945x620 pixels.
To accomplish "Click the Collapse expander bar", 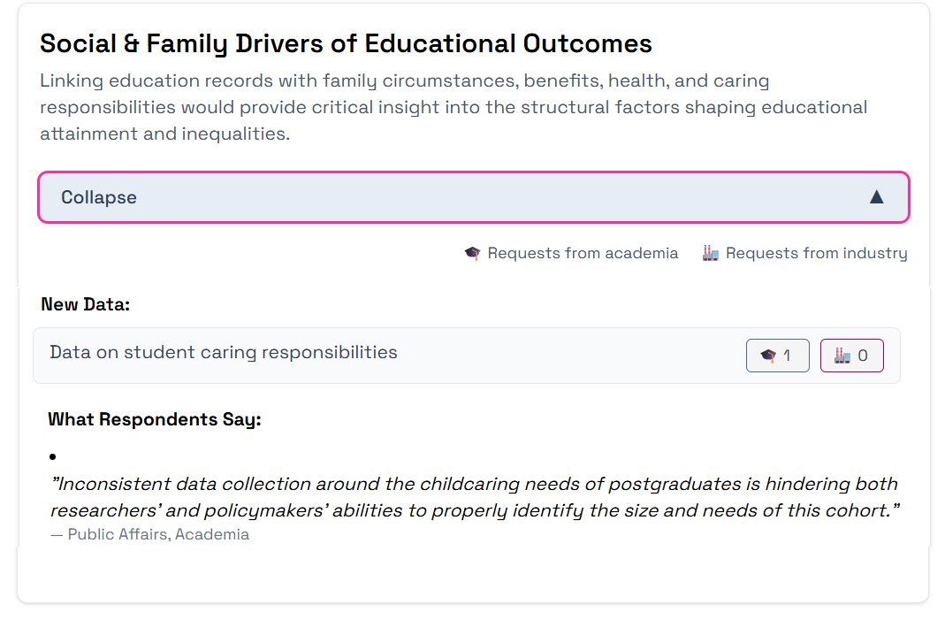I will tap(474, 197).
